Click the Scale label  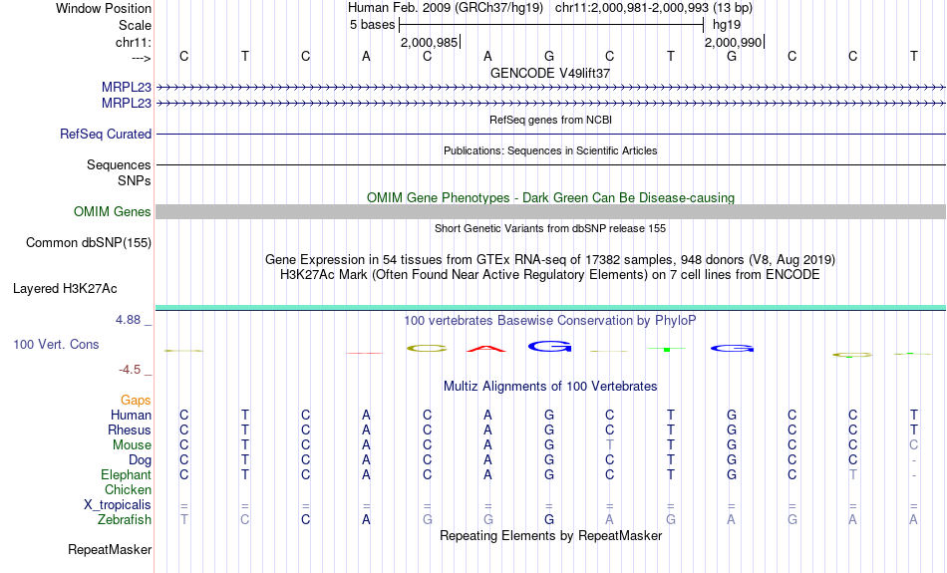pos(135,25)
